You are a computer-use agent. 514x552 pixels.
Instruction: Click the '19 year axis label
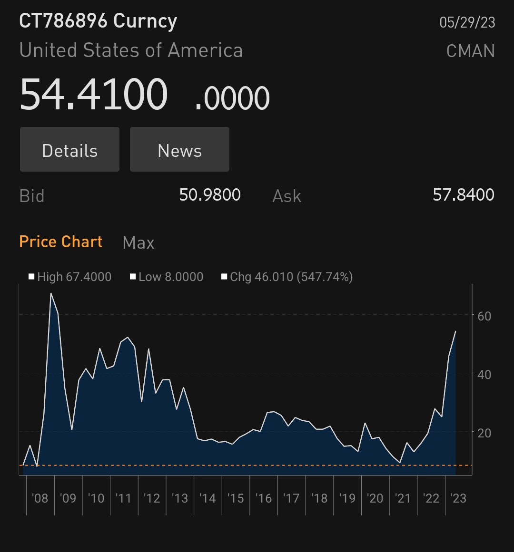click(x=347, y=498)
